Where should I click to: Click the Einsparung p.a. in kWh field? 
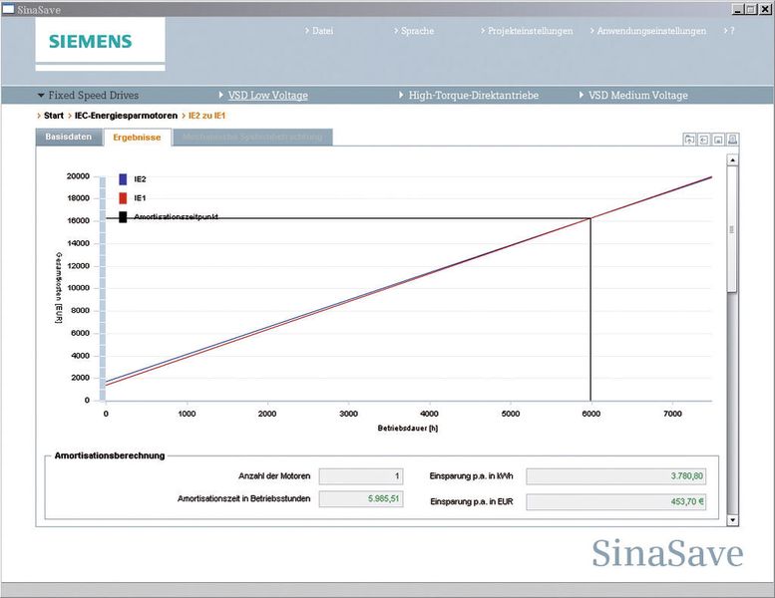pos(616,476)
